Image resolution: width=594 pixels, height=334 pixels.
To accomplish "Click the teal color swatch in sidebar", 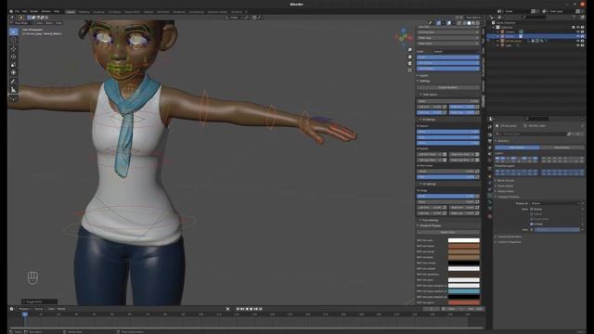I will (x=464, y=291).
